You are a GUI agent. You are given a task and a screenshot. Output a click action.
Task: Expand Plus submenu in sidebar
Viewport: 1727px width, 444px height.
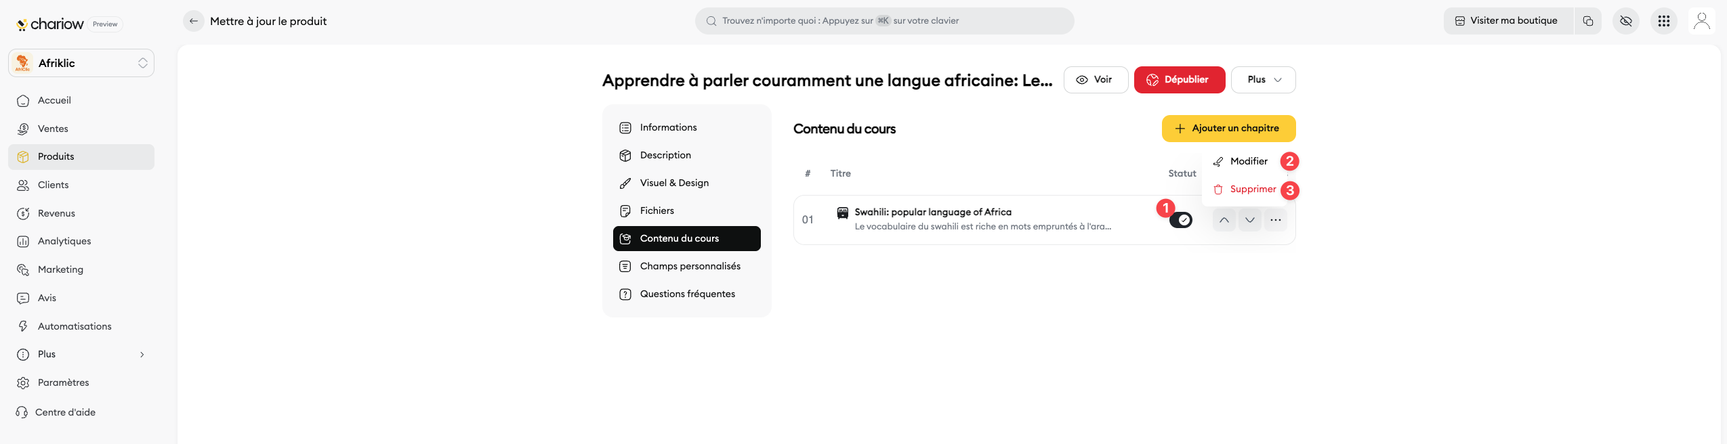click(x=142, y=355)
